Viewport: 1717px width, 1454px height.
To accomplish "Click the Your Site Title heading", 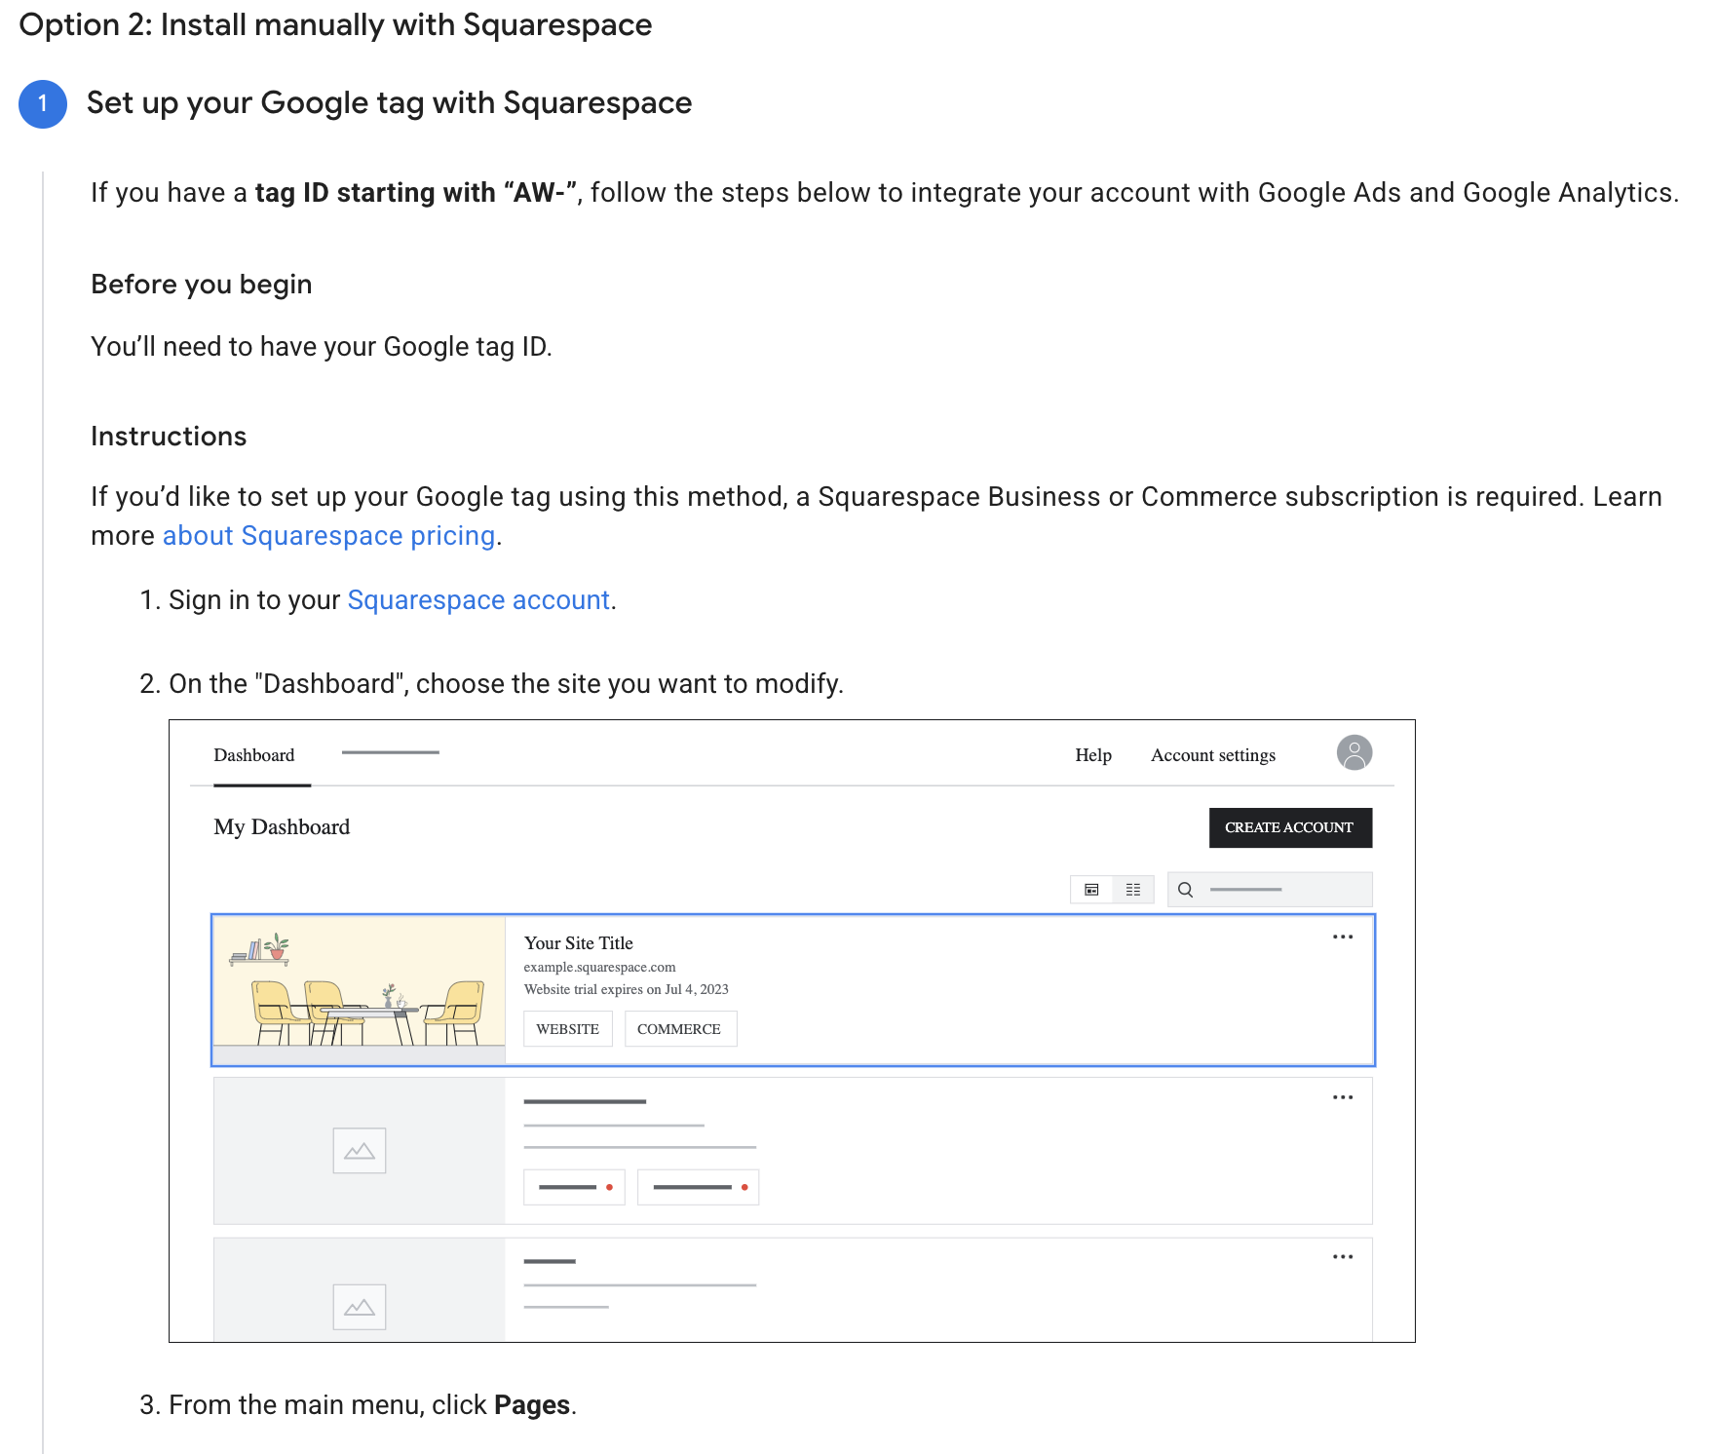I will [x=579, y=943].
